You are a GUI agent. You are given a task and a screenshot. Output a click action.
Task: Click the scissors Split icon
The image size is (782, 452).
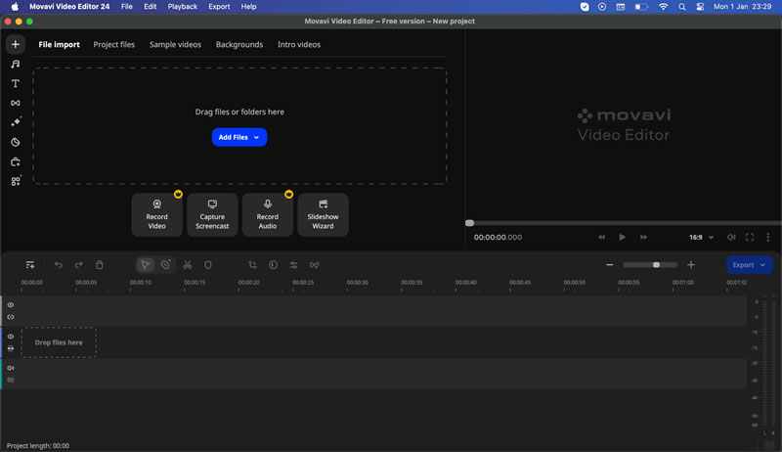click(x=187, y=265)
